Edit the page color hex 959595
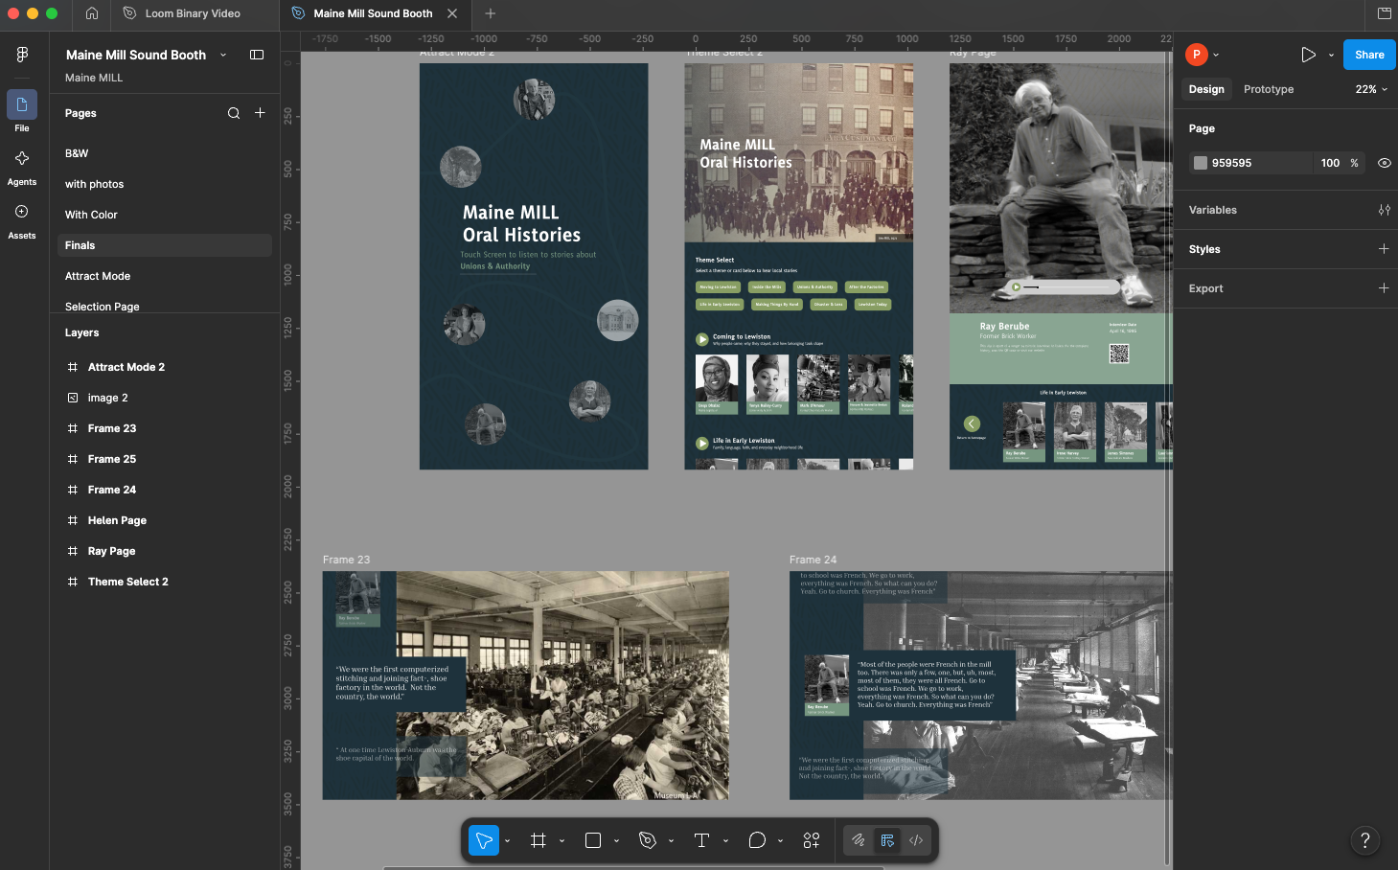Viewport: 1398px width, 870px height. [1231, 163]
